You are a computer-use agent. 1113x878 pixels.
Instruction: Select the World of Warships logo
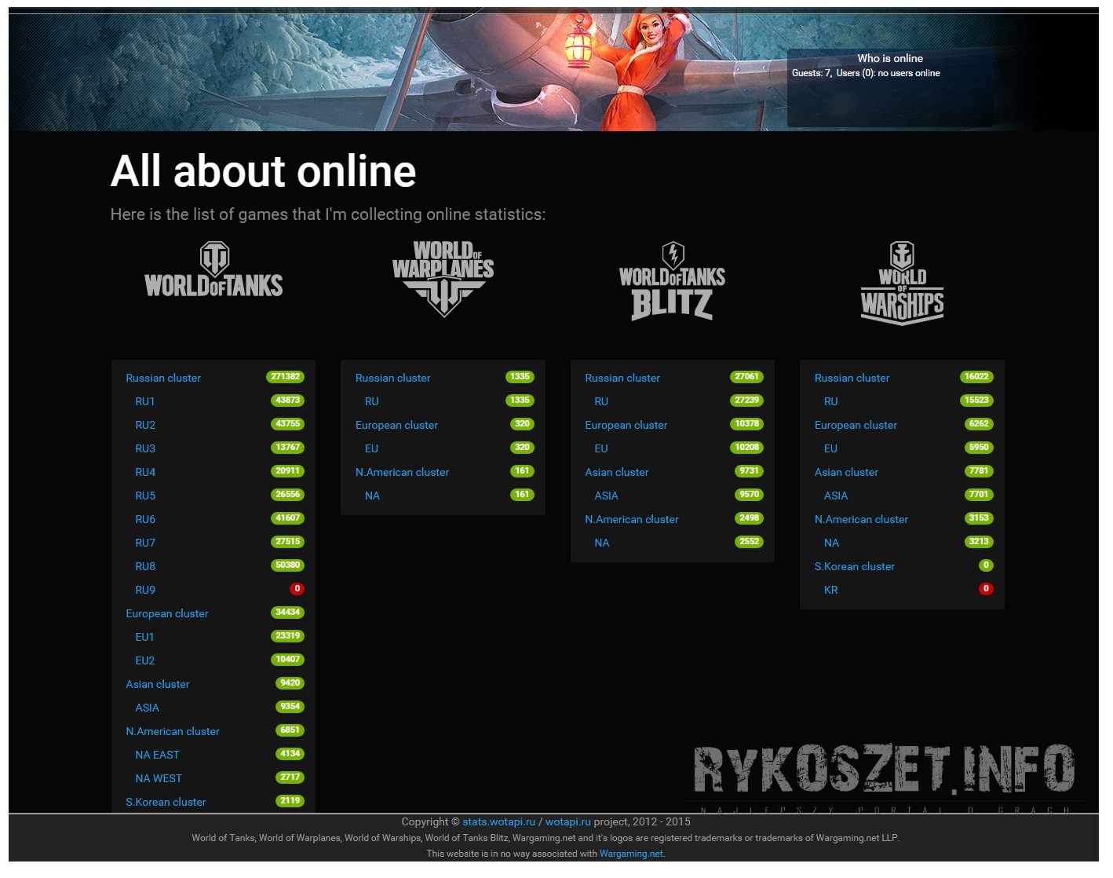click(x=902, y=284)
